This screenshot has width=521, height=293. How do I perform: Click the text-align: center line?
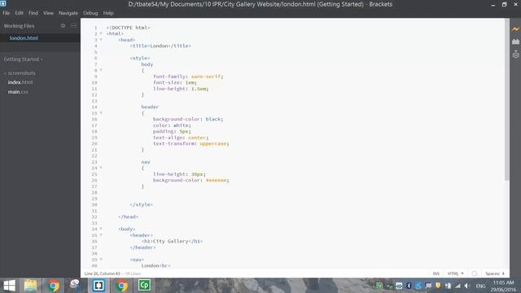[x=181, y=138]
